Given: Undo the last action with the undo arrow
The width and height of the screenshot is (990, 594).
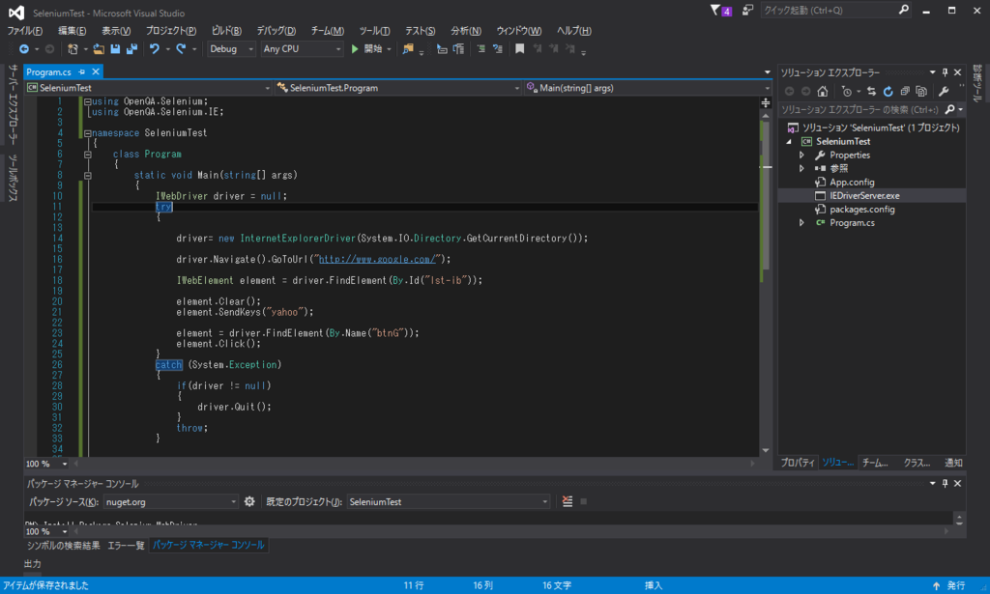Looking at the screenshot, I should point(154,48).
